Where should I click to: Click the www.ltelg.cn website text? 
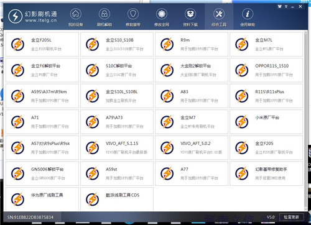pyautogui.click(x=41, y=21)
